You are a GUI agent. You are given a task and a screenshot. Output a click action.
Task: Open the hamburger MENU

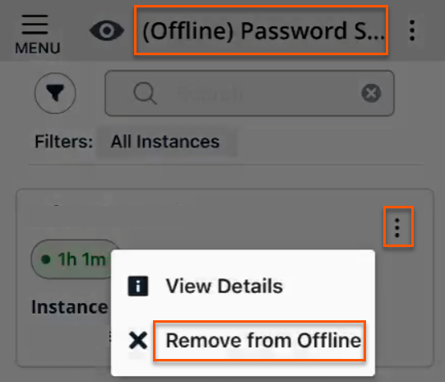[x=37, y=34]
